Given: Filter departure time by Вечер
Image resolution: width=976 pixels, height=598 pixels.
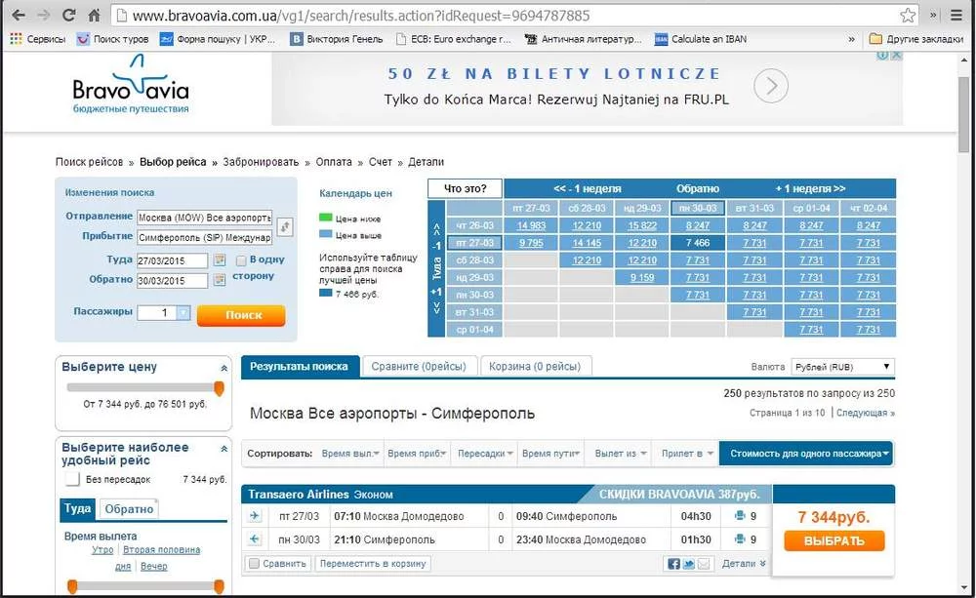Looking at the screenshot, I should [x=154, y=566].
